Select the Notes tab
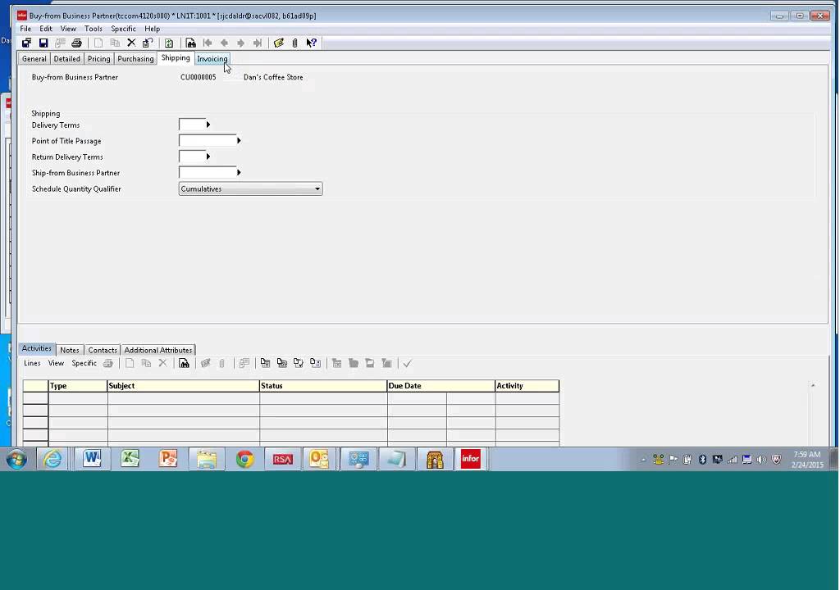 (x=70, y=350)
